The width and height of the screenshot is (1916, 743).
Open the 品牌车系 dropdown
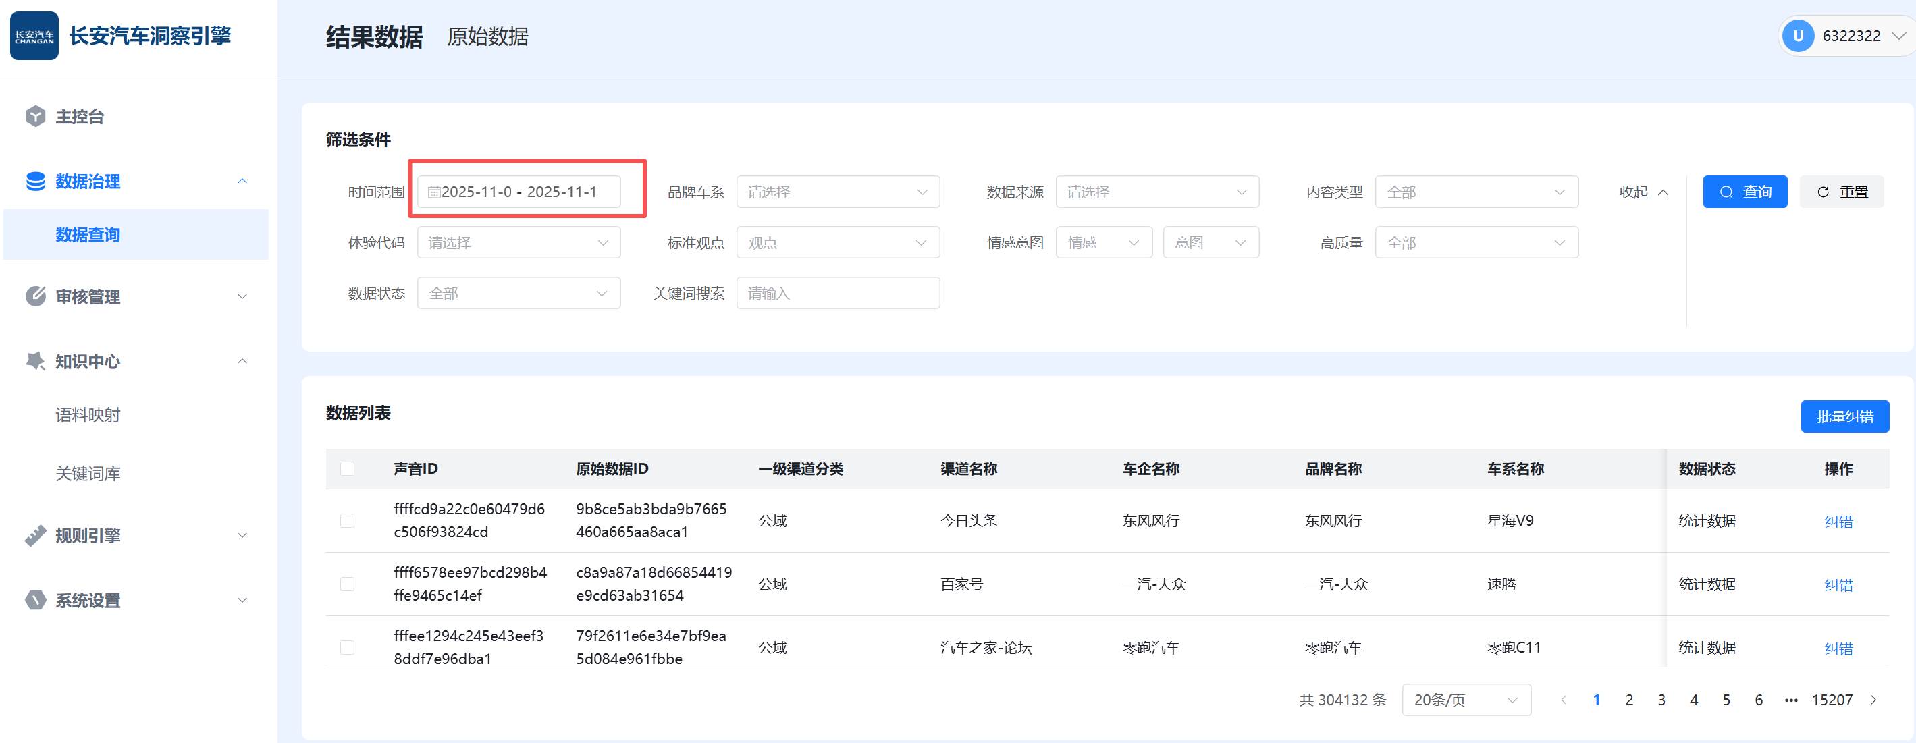pyautogui.click(x=838, y=192)
